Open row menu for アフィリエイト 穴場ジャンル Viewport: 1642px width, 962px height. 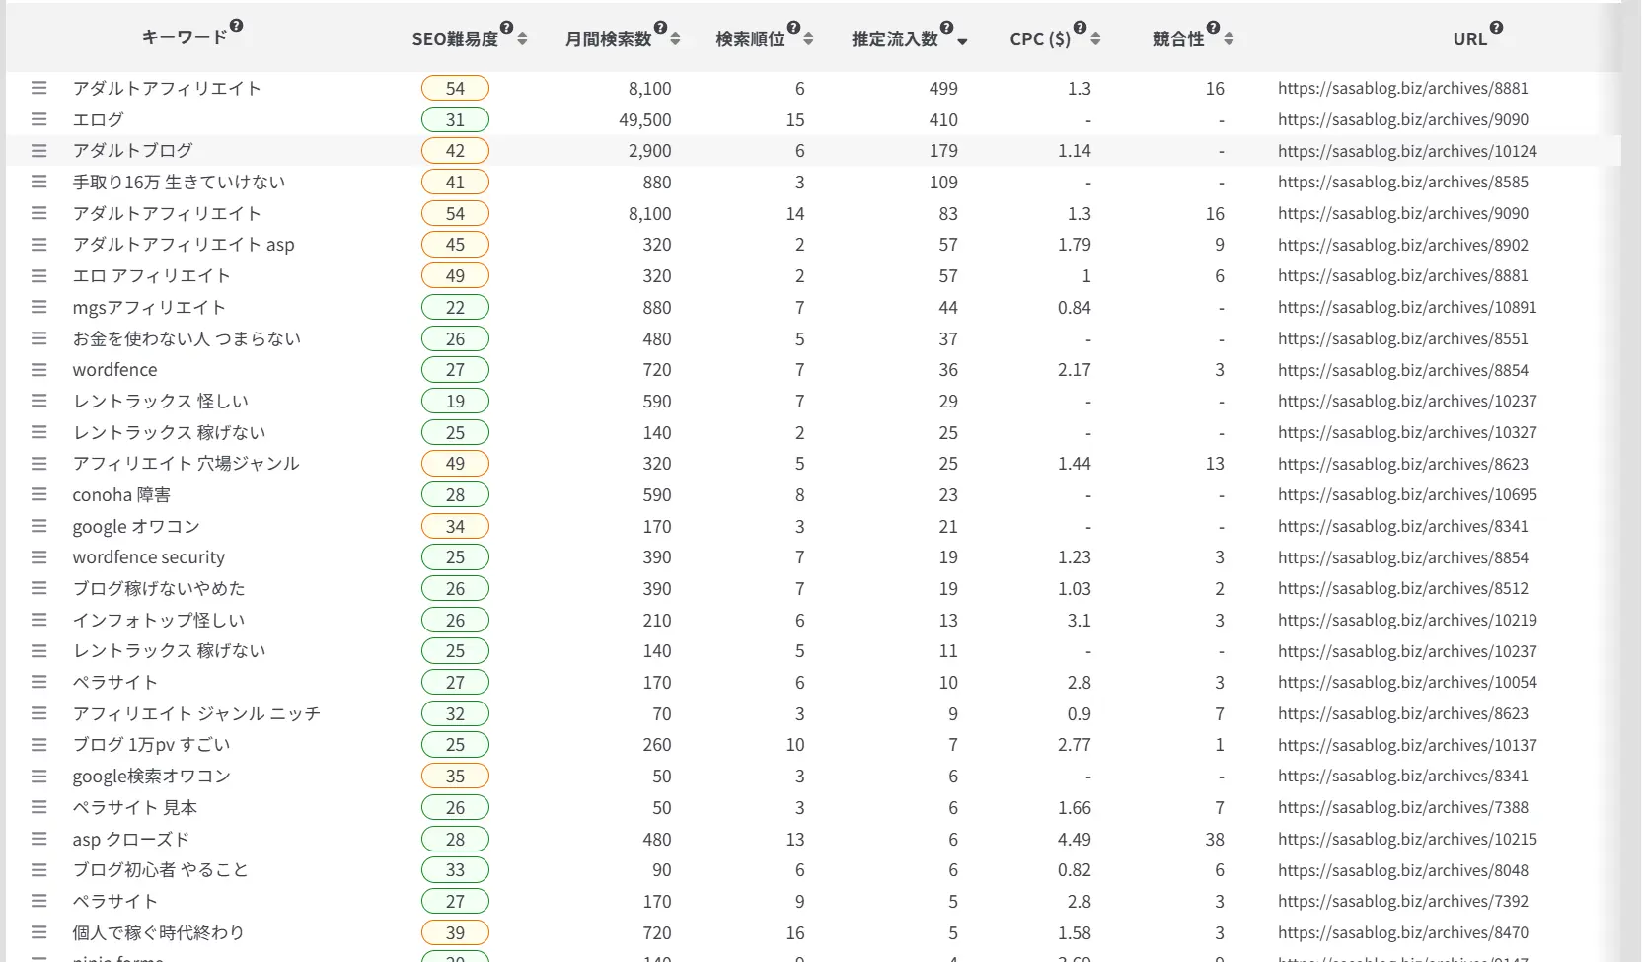click(x=38, y=464)
